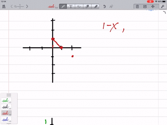The width and height of the screenshot is (167, 125).
Task: Go to the next page arrow
Action: 27,6
